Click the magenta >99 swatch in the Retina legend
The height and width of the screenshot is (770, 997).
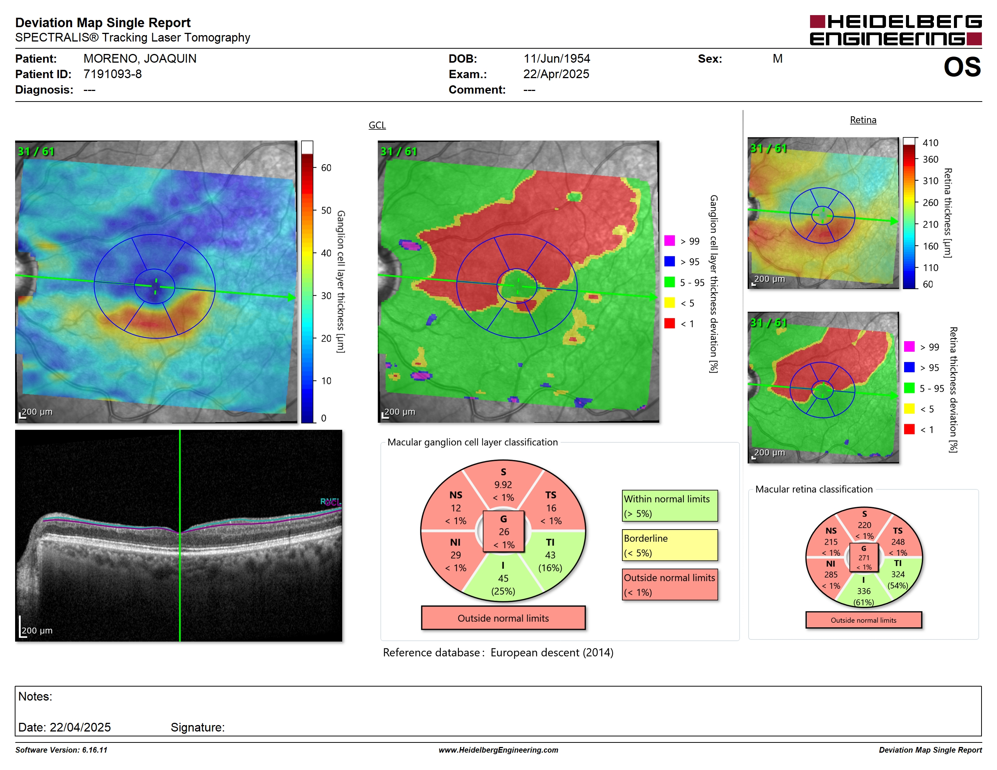tap(909, 346)
